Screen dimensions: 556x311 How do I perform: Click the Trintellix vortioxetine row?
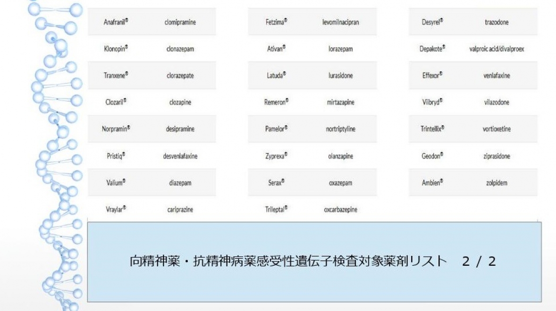(472, 129)
